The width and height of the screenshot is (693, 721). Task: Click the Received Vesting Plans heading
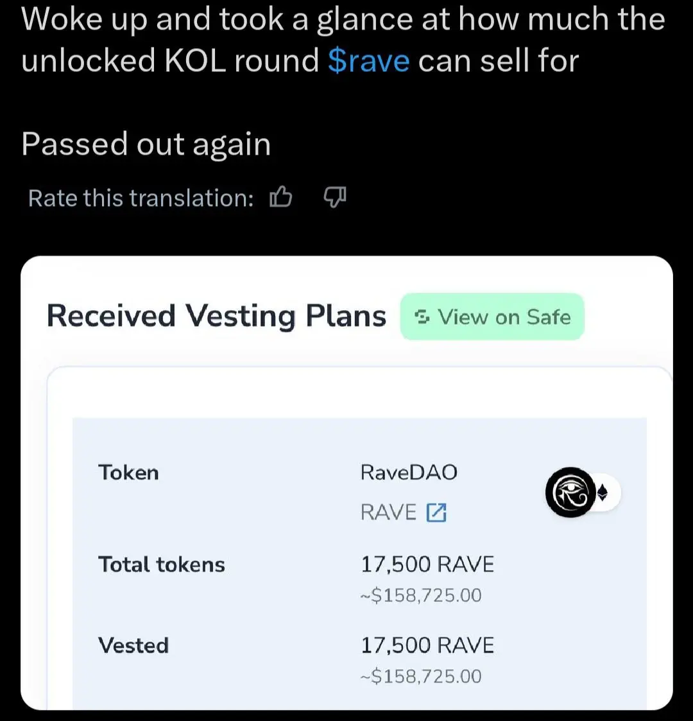click(x=216, y=317)
